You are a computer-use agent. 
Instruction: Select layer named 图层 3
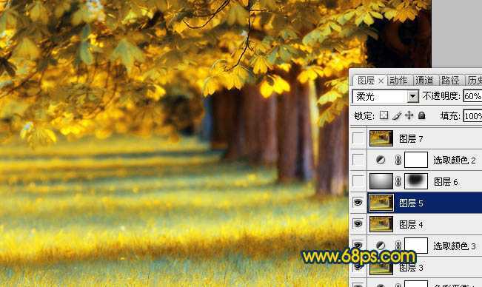(411, 268)
